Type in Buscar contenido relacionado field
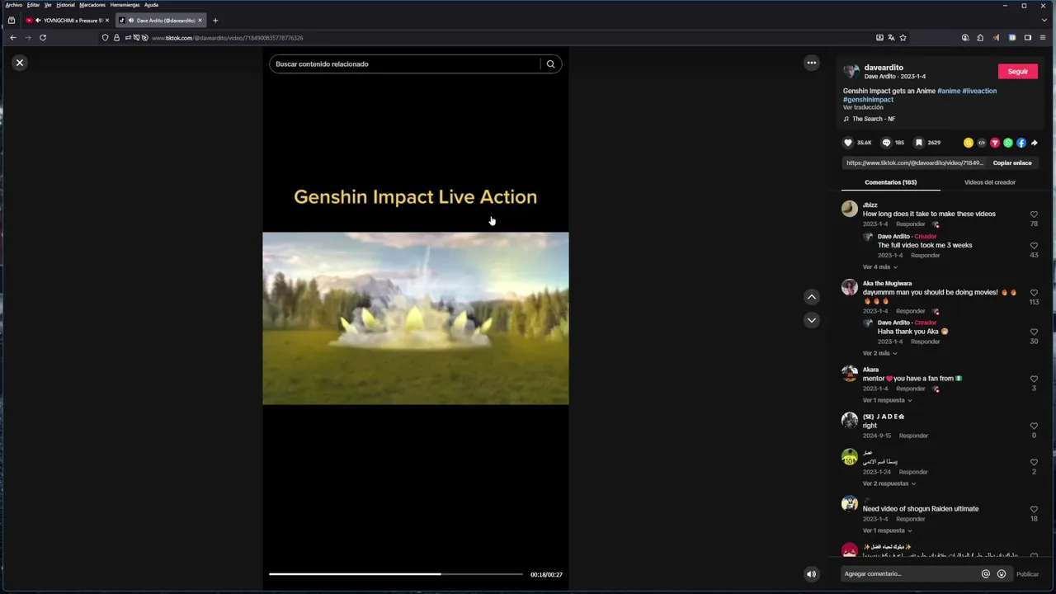Image resolution: width=1056 pixels, height=594 pixels. (404, 64)
